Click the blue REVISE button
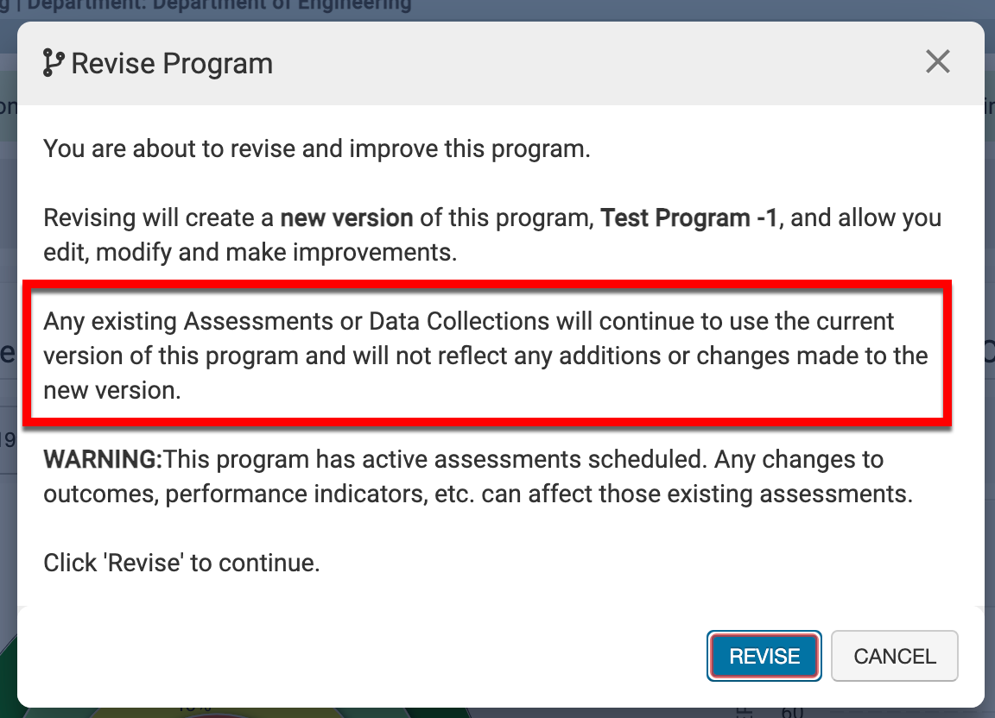Screen dimensions: 995x718 (764, 656)
